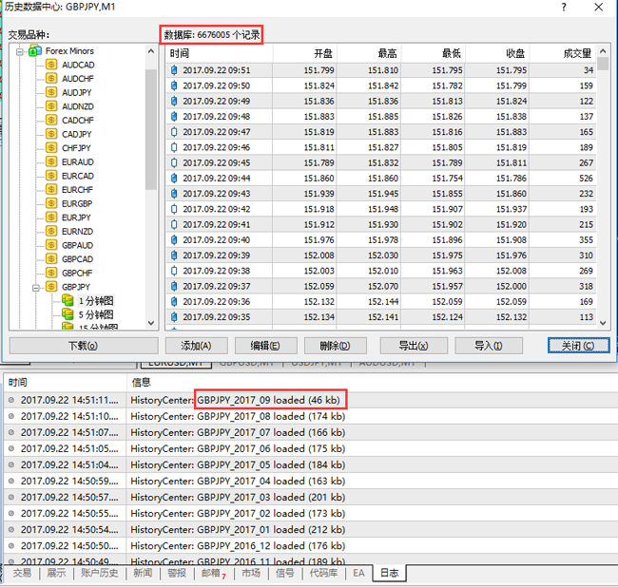
Task: Select the GBPJPY_2016_12 loaded log entry
Action: click(310, 545)
